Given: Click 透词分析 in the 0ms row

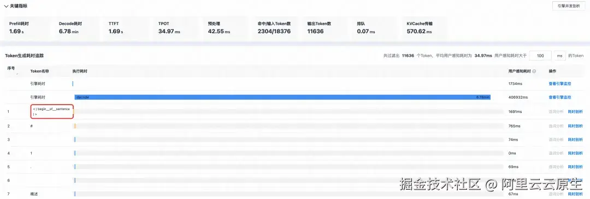Looking at the screenshot, I should pyautogui.click(x=556, y=153).
